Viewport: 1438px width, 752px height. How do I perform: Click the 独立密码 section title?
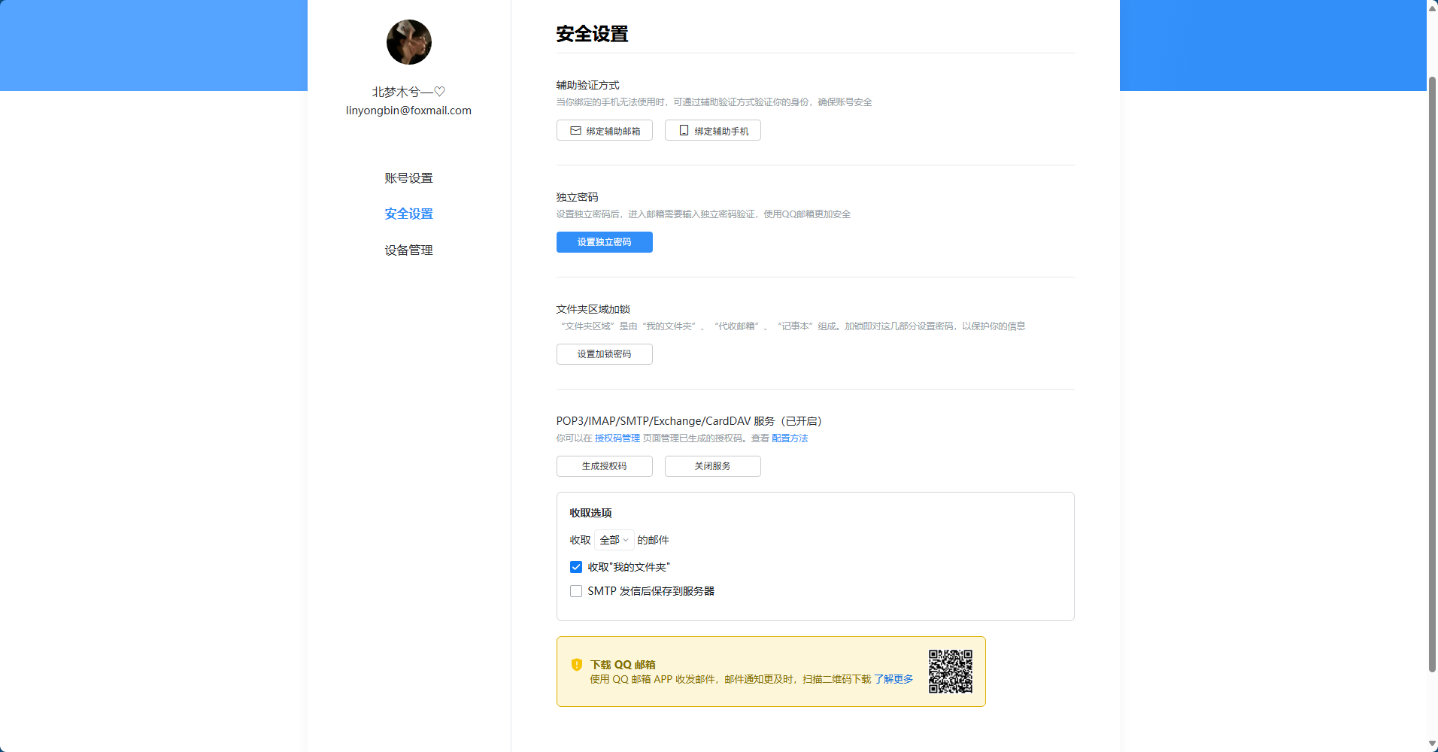coord(577,197)
